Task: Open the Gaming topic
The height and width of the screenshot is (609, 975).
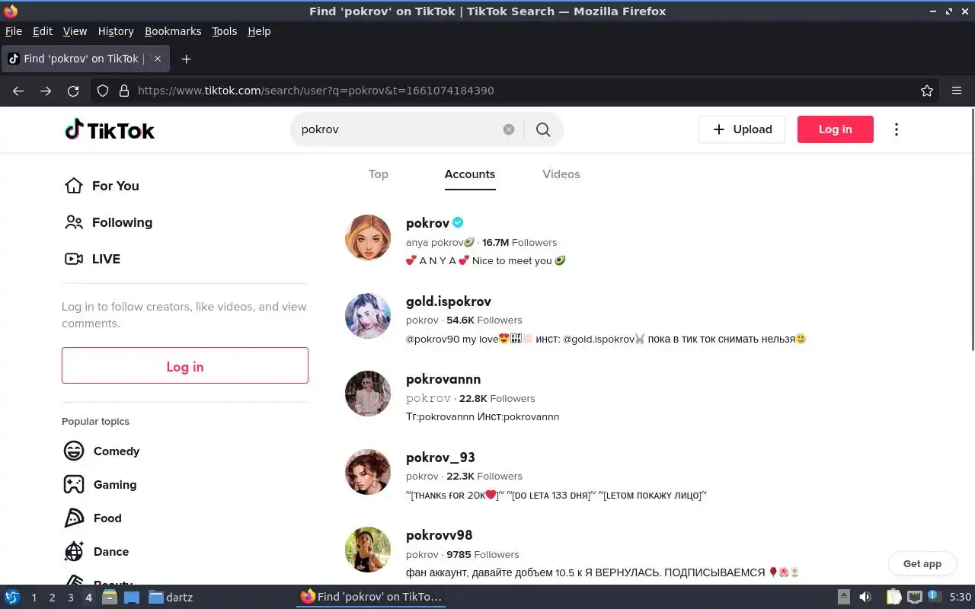Action: [115, 484]
